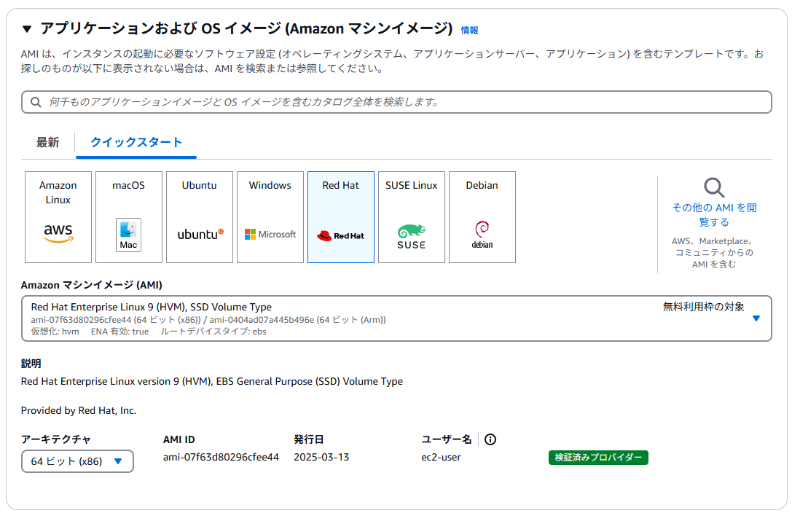Click the AMI catalog search field
The height and width of the screenshot is (513, 792).
[x=396, y=102]
